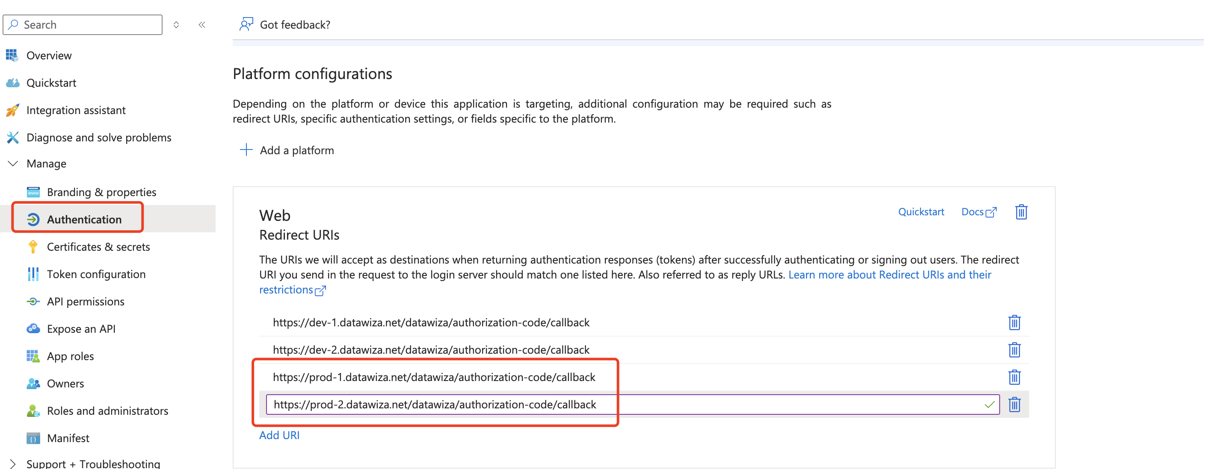Open Manifest in the sidebar
The width and height of the screenshot is (1208, 469).
click(x=68, y=439)
